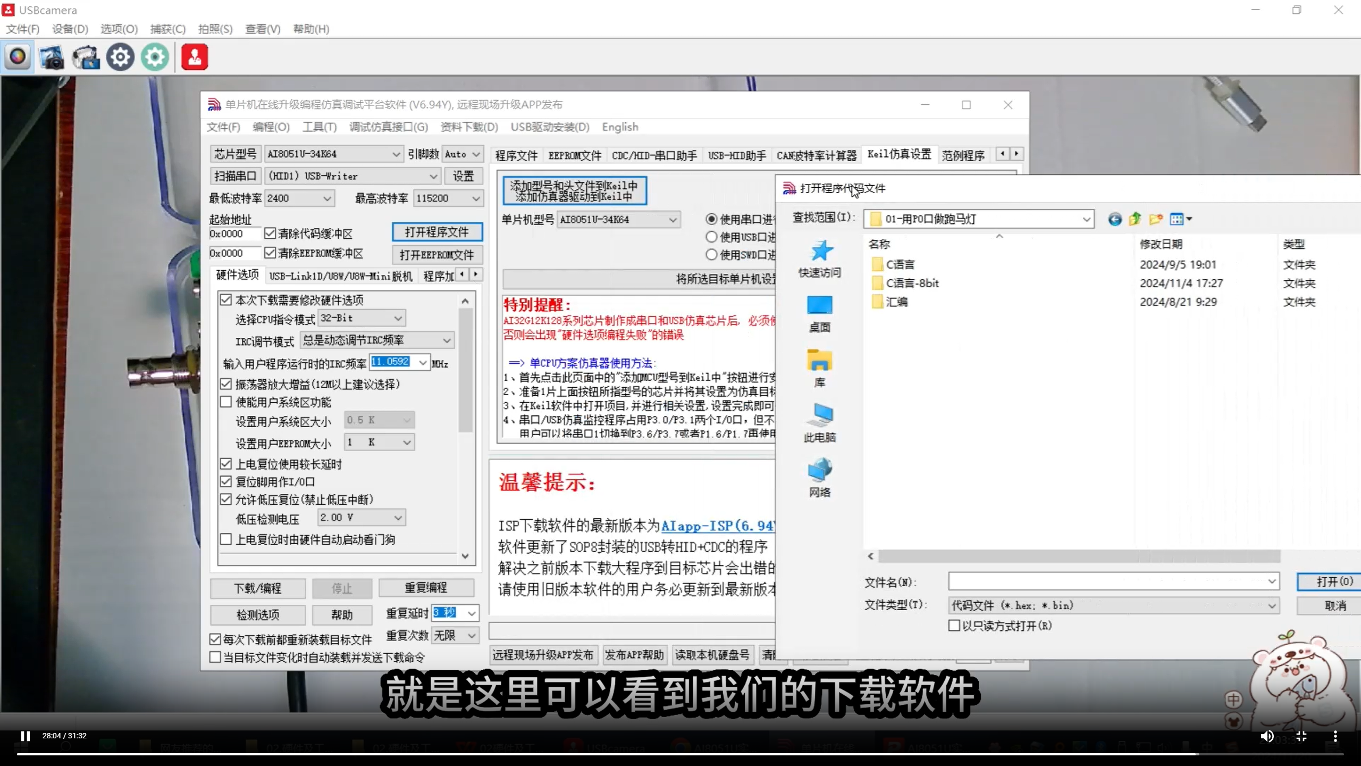Click the back arrow in the open dialog
The height and width of the screenshot is (766, 1361).
(x=1115, y=219)
